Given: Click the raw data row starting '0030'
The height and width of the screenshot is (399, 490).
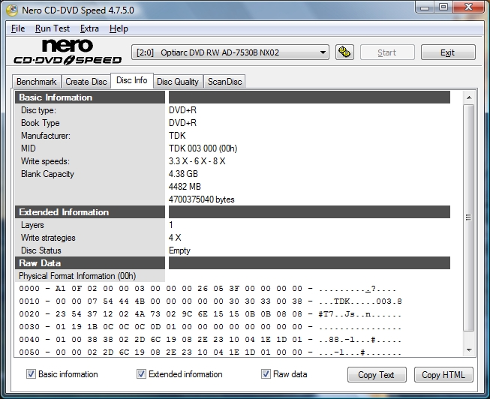Looking at the screenshot, I should pyautogui.click(x=210, y=327).
